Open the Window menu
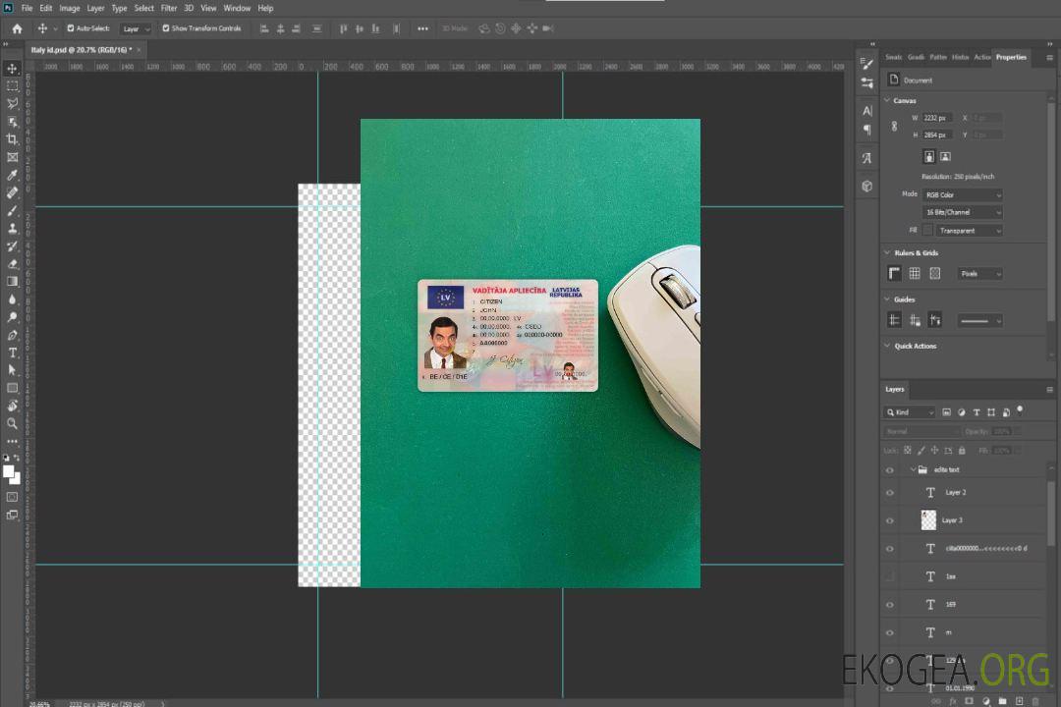This screenshot has height=707, width=1061. tap(237, 8)
